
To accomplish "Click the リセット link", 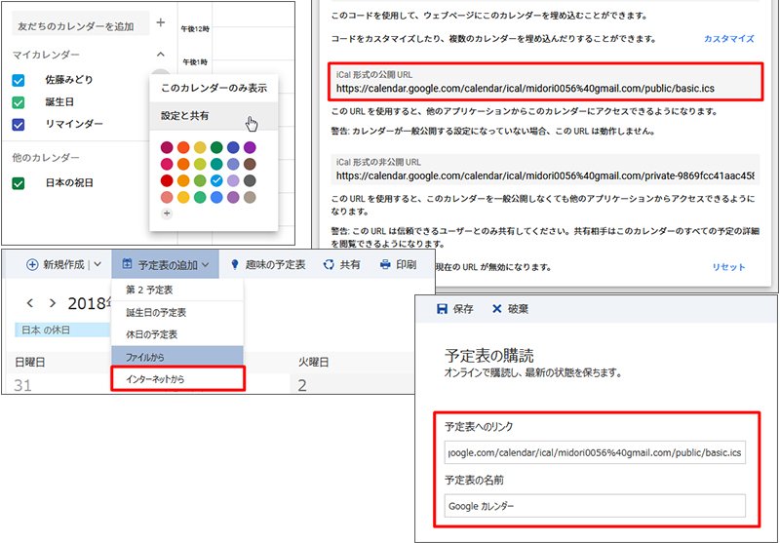I will click(728, 267).
